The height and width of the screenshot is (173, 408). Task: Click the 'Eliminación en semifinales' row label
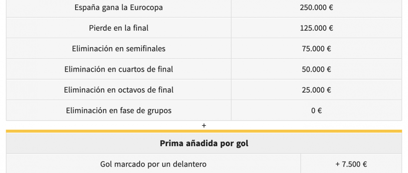tap(118, 48)
